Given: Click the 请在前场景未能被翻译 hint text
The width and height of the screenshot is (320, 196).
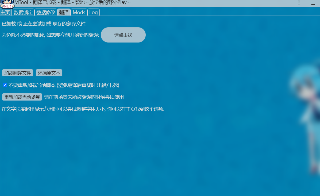Looking at the screenshot, I should (x=84, y=97).
